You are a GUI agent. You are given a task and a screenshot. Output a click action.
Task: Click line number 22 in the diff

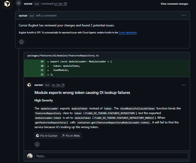(x=42, y=75)
